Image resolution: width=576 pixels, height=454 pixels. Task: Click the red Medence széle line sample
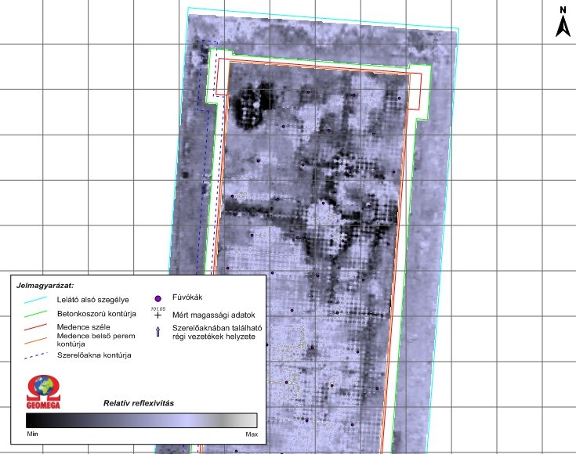[35, 327]
